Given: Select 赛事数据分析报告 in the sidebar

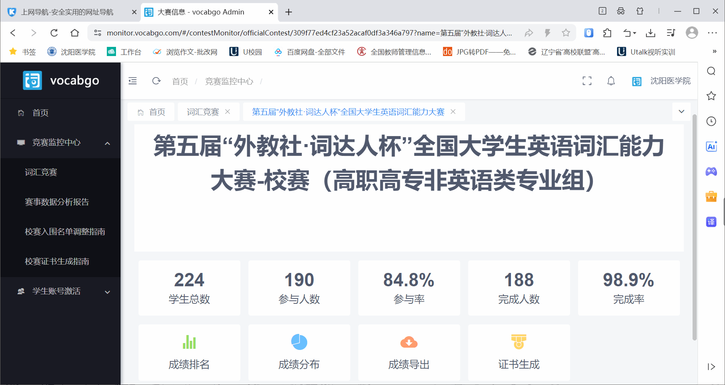Looking at the screenshot, I should pyautogui.click(x=57, y=202).
